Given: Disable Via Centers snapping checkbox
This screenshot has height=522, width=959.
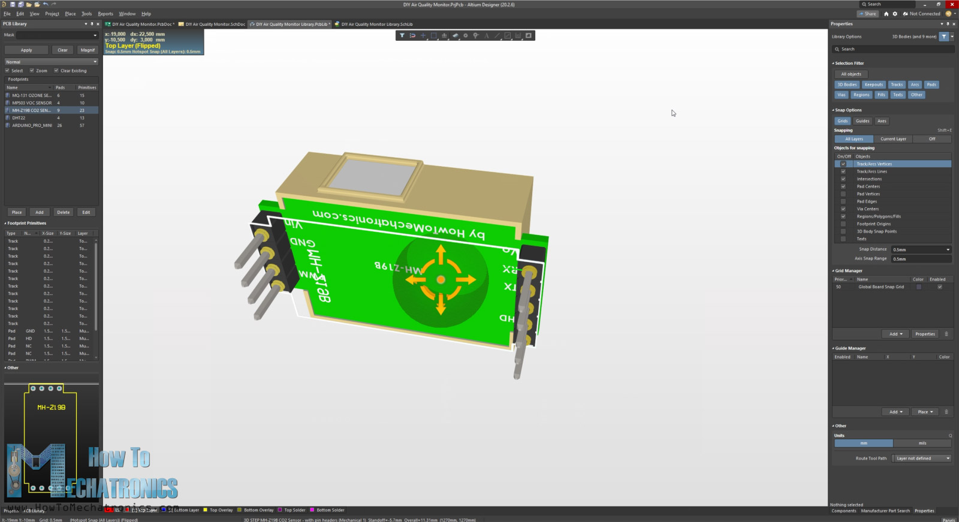Looking at the screenshot, I should click(843, 209).
